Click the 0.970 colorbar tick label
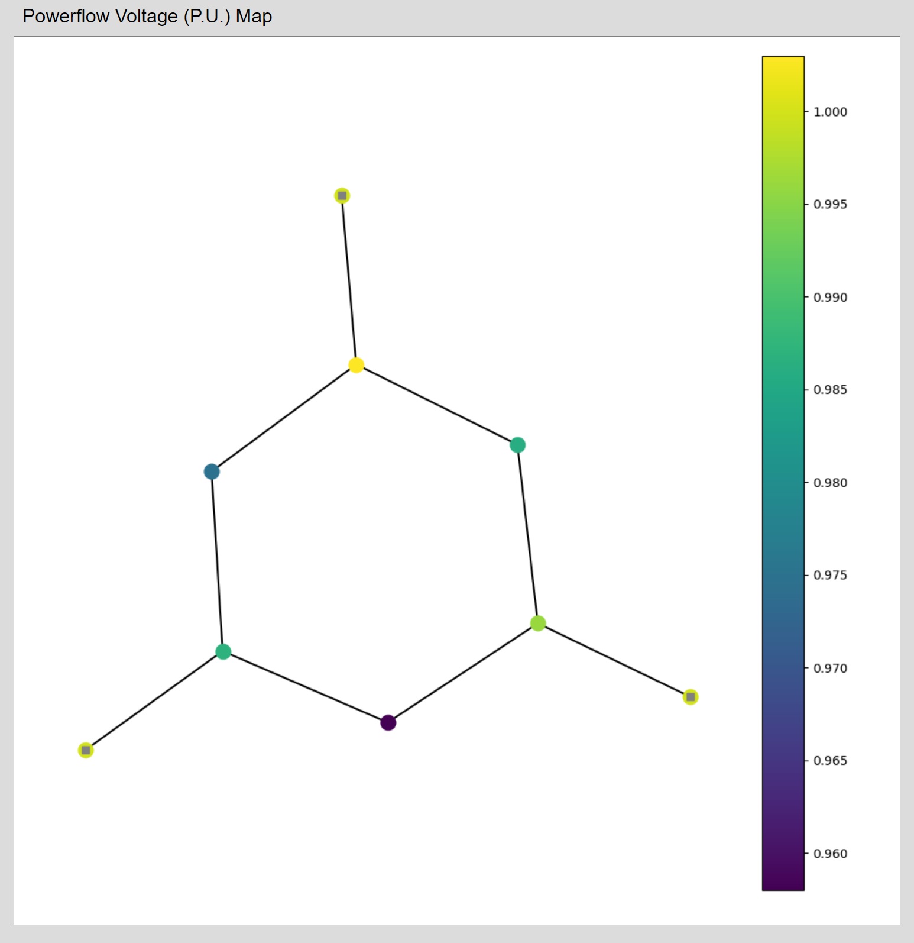This screenshot has width=914, height=943. coord(830,668)
